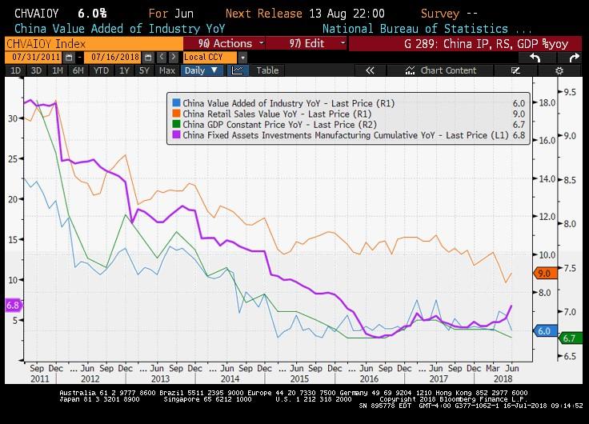Viewport: 589px width, 424px height.
Task: Click the 6.0% header value
Action: (92, 14)
